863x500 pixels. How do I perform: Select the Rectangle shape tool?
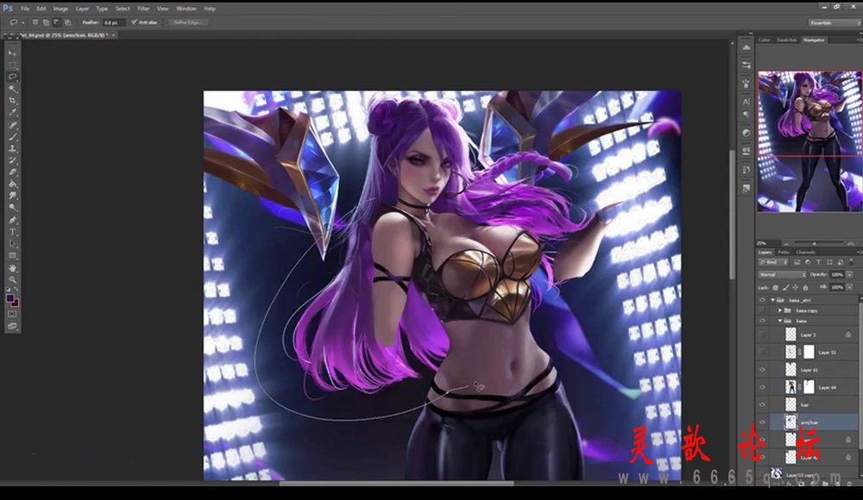(x=12, y=256)
